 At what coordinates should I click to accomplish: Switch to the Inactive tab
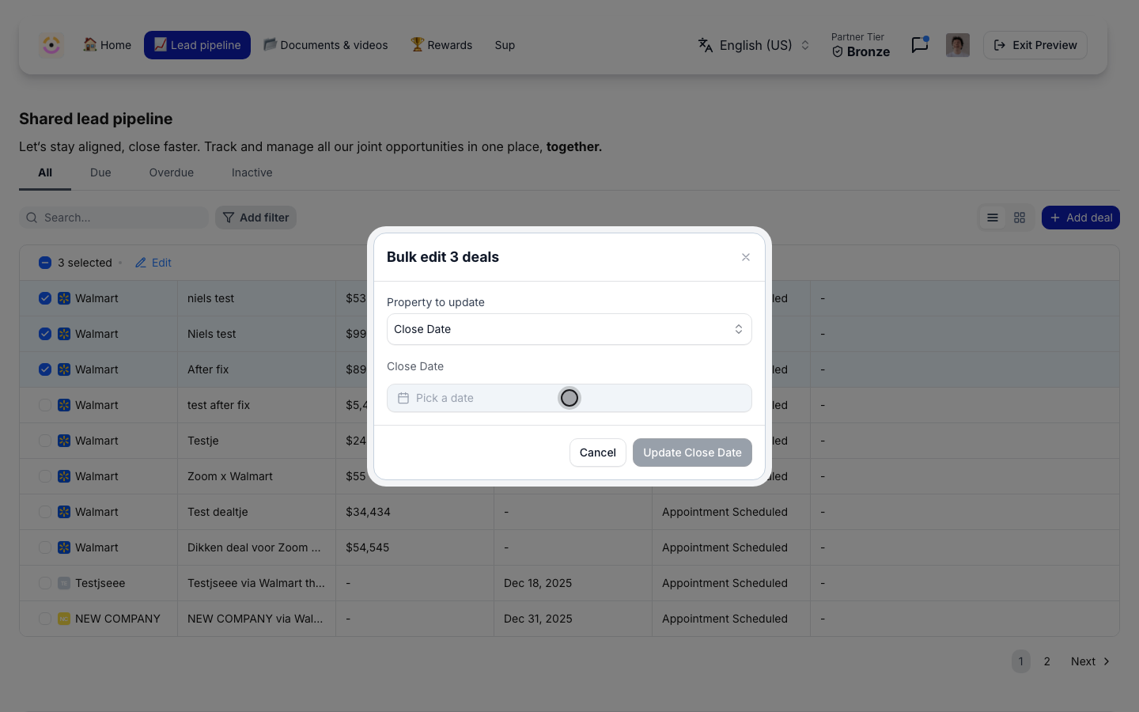point(252,172)
